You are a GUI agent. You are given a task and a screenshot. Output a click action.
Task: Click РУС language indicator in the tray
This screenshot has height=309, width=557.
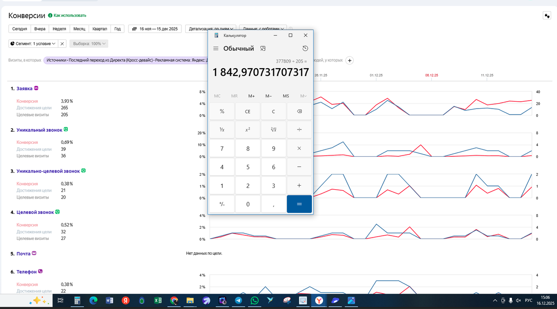[x=529, y=301]
